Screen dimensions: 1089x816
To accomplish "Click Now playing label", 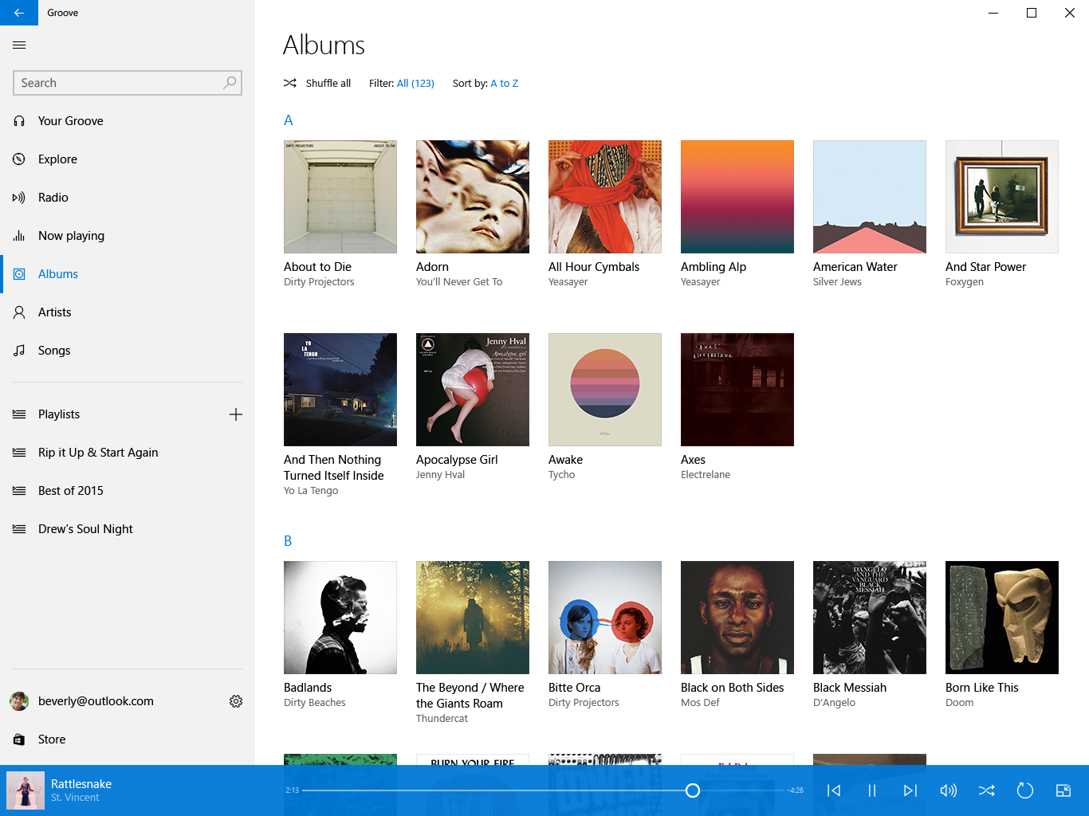I will [x=71, y=236].
